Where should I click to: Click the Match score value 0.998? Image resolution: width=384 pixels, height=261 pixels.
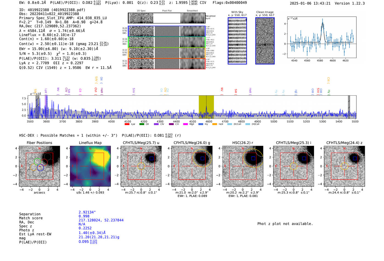point(84,216)
